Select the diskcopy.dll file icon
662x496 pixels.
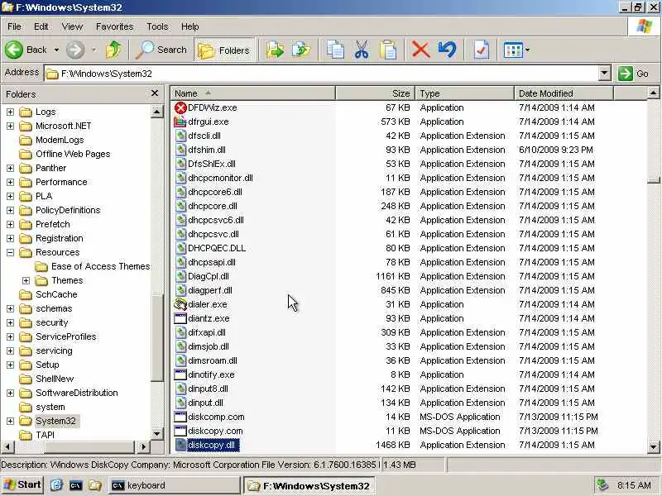180,445
